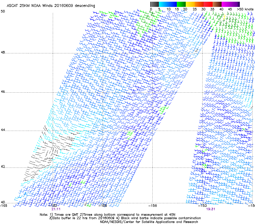Click the cyan-blue 5-15 knots color band
Screen dimensions: 255x224
(x=168, y=4)
